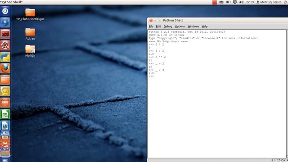Open the network indicator in top panel

click(235, 2)
